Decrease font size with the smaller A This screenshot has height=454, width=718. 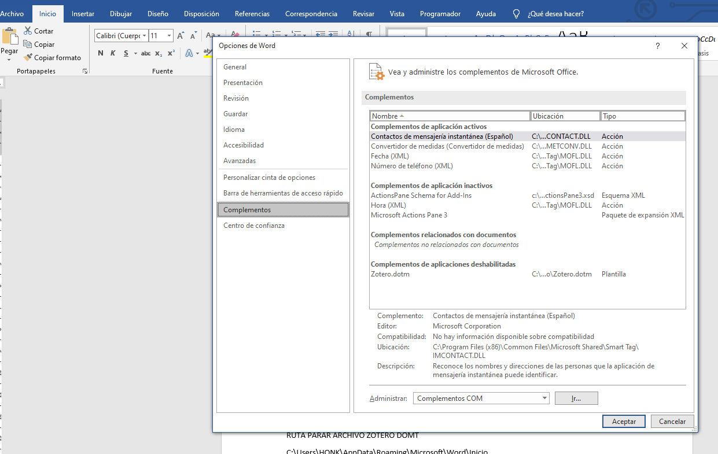193,36
